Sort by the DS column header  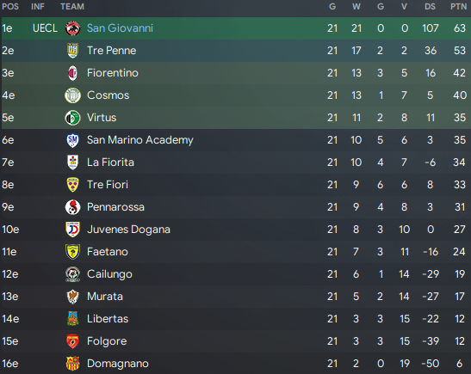[430, 7]
